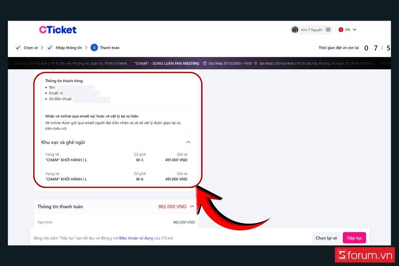Click the CTicket logo
The width and height of the screenshot is (399, 266).
[58, 30]
